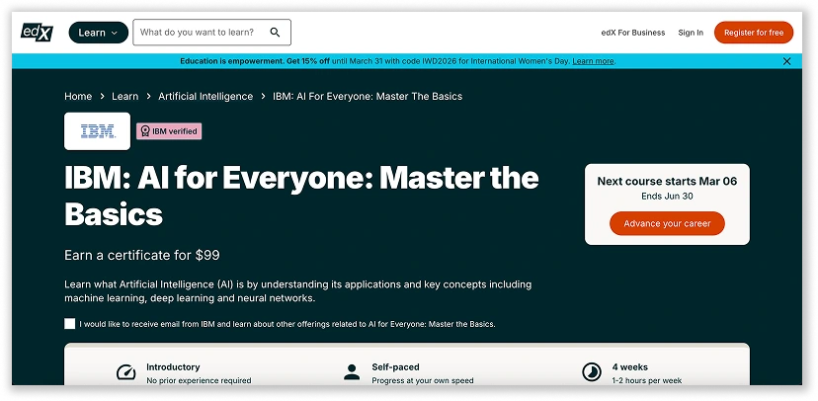This screenshot has height=401, width=818.
Task: Open edX For Business link
Action: pos(633,33)
